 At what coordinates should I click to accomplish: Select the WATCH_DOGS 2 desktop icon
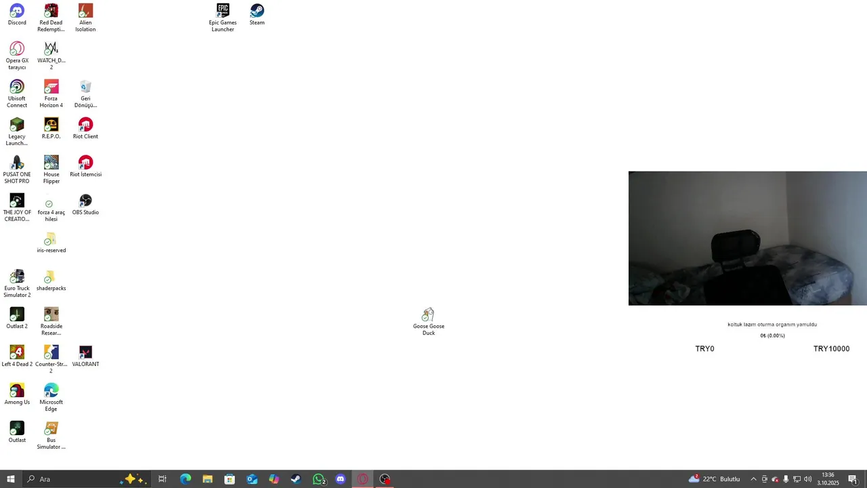click(x=51, y=56)
